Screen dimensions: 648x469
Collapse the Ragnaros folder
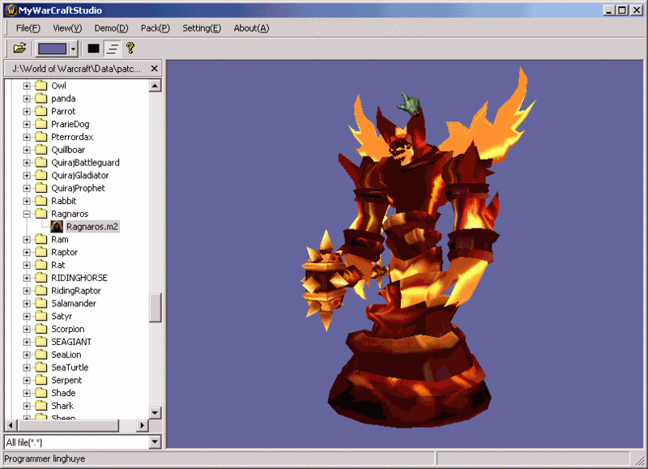pyautogui.click(x=27, y=214)
